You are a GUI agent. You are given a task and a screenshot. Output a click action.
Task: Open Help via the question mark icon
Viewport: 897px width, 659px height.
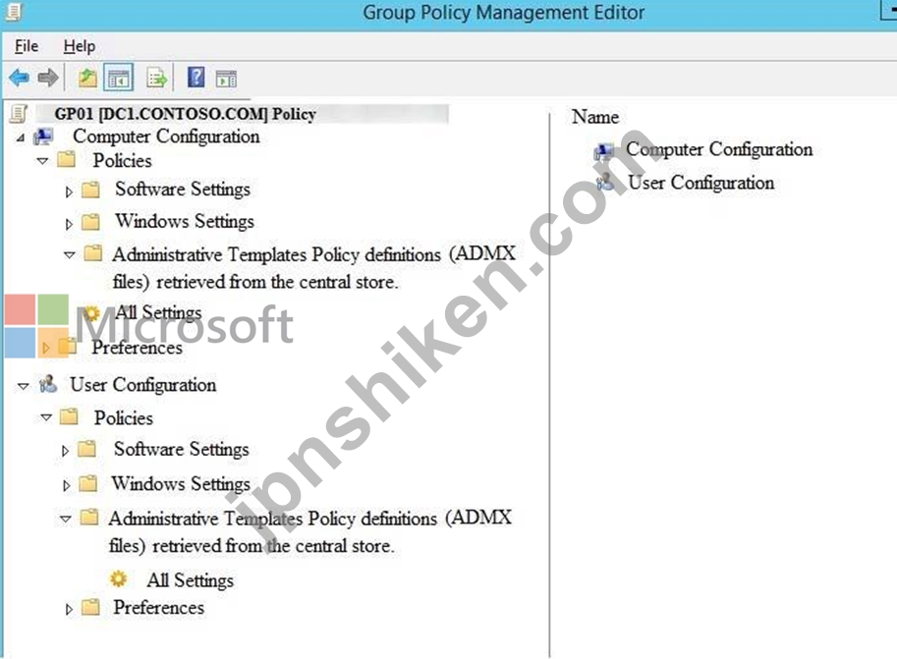196,78
